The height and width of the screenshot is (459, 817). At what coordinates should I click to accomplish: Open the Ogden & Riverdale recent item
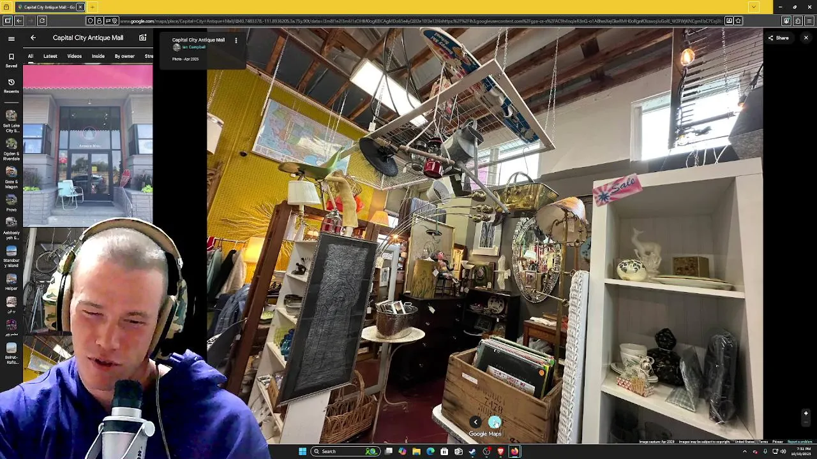(x=11, y=150)
